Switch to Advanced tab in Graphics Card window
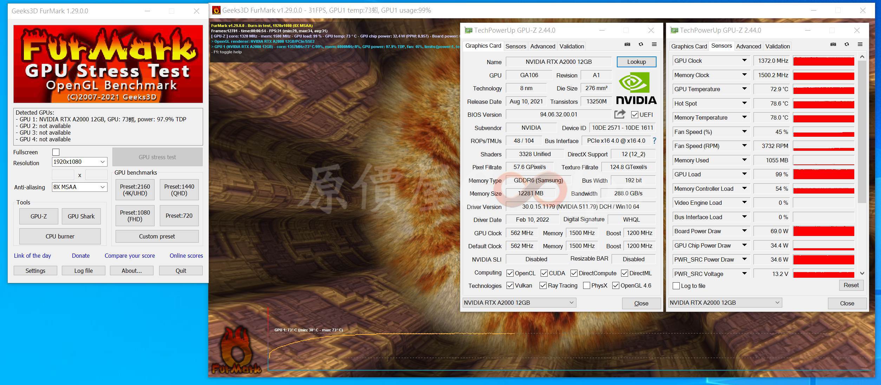The height and width of the screenshot is (385, 881). pos(543,46)
